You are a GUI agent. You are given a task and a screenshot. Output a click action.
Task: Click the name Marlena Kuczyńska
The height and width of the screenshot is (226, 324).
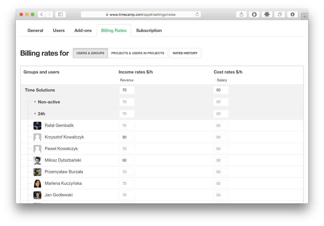pyautogui.click(x=63, y=183)
